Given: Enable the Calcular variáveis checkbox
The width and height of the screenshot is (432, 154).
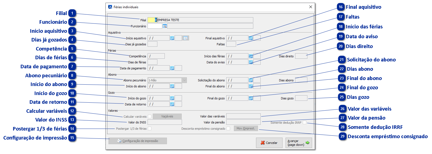Looking at the screenshot, I should 149,117.
